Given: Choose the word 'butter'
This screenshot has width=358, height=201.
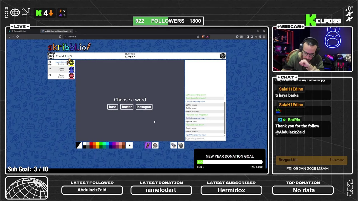Looking at the screenshot, I should pos(127,107).
